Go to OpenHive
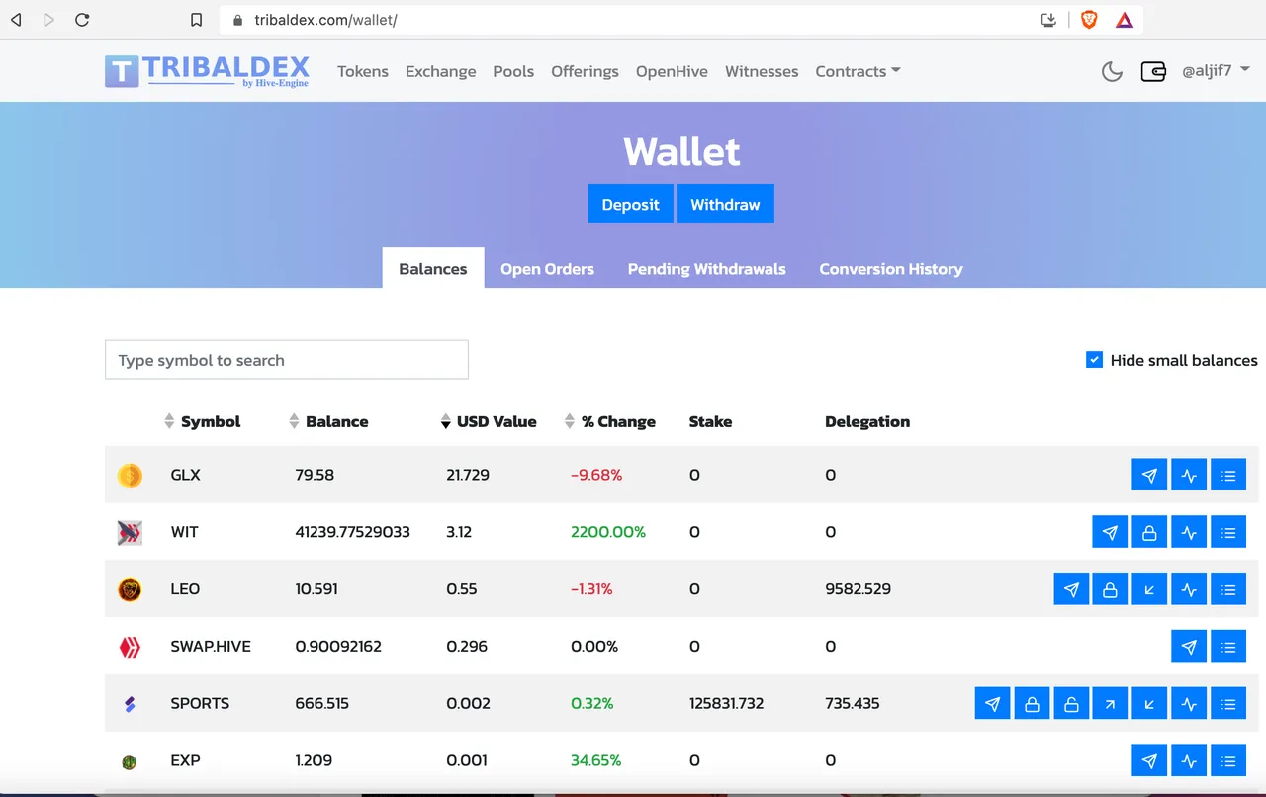1266x797 pixels. point(672,71)
